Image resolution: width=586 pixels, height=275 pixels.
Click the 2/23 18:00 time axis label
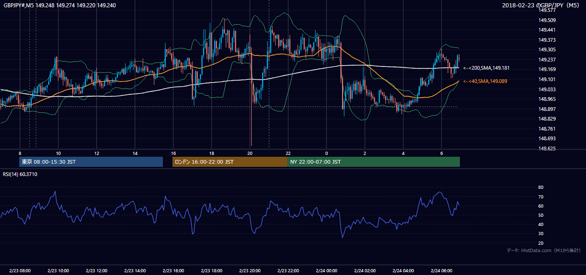tap(211, 270)
